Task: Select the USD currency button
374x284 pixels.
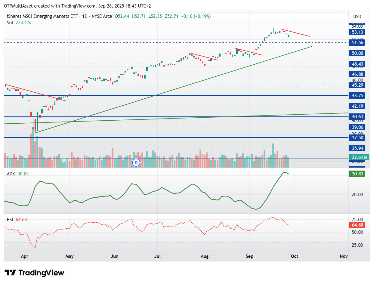Action: pyautogui.click(x=357, y=17)
